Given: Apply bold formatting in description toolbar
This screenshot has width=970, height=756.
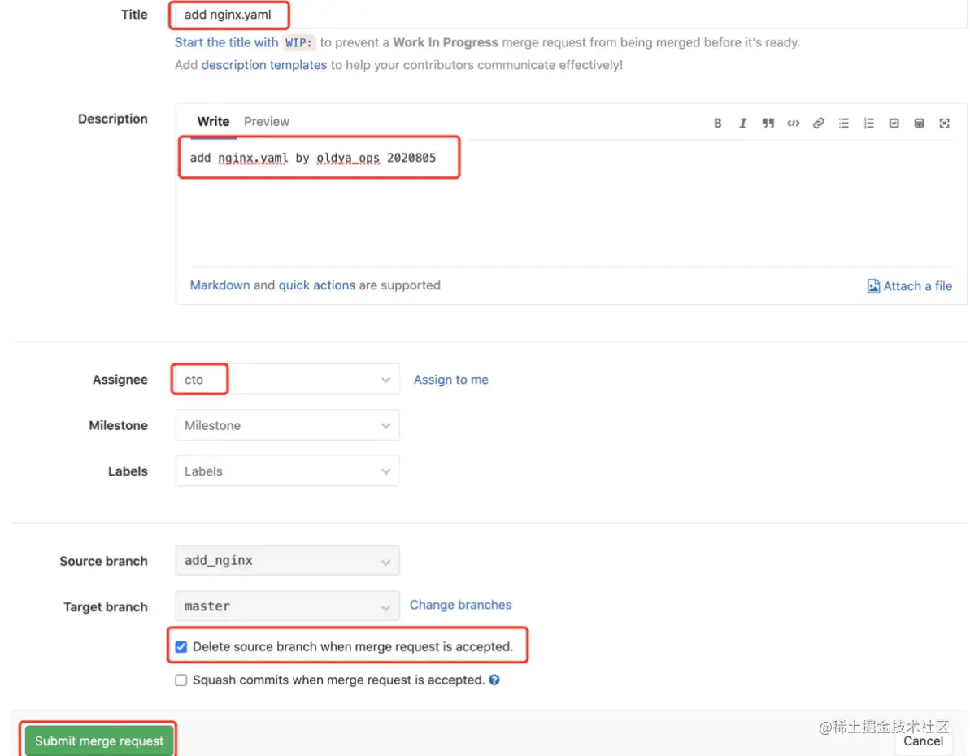Looking at the screenshot, I should pos(718,123).
